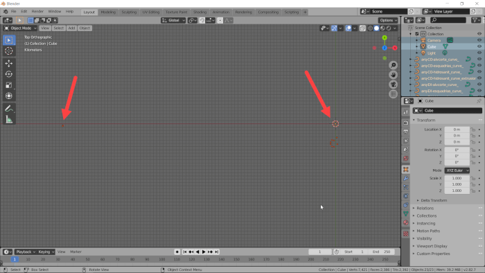The image size is (485, 273).
Task: Select the Move tool in the toolbar
Action: click(8, 63)
